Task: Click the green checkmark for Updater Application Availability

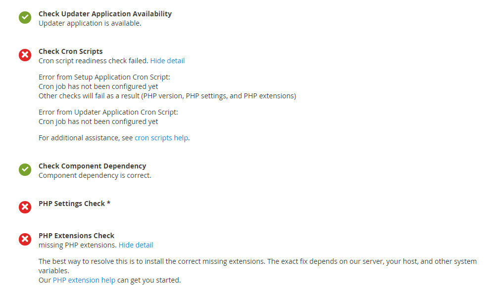Action: 25,18
